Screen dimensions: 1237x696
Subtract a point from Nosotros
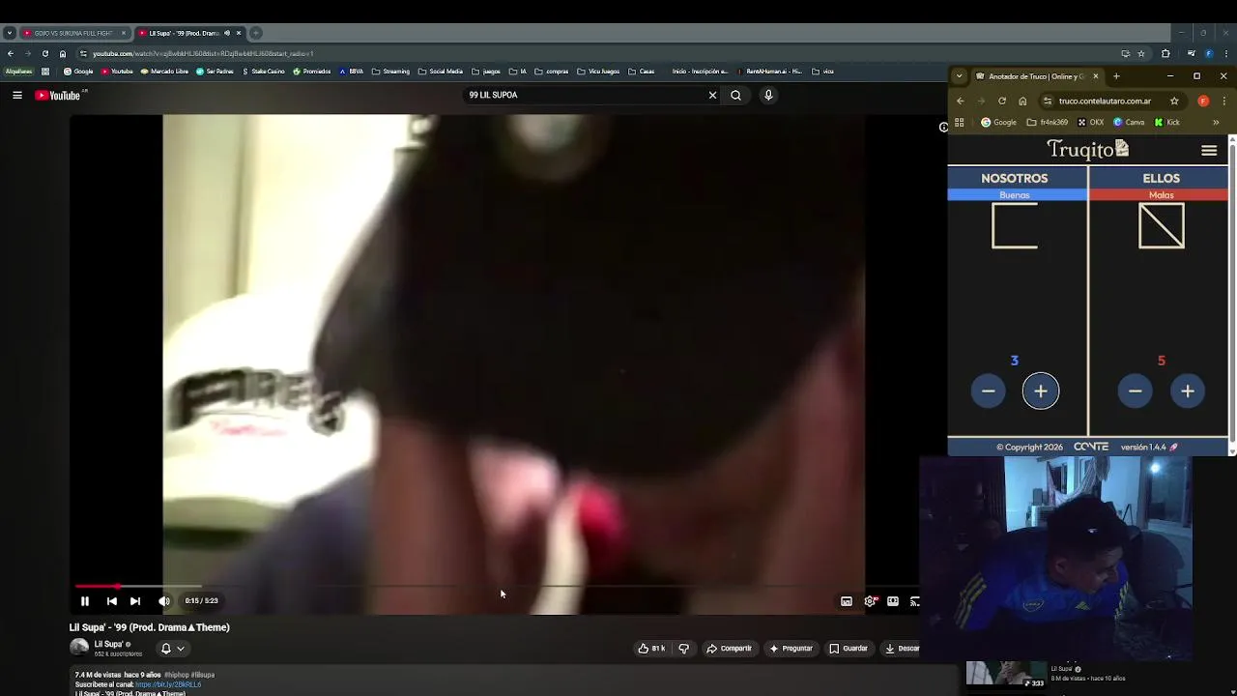[988, 391]
